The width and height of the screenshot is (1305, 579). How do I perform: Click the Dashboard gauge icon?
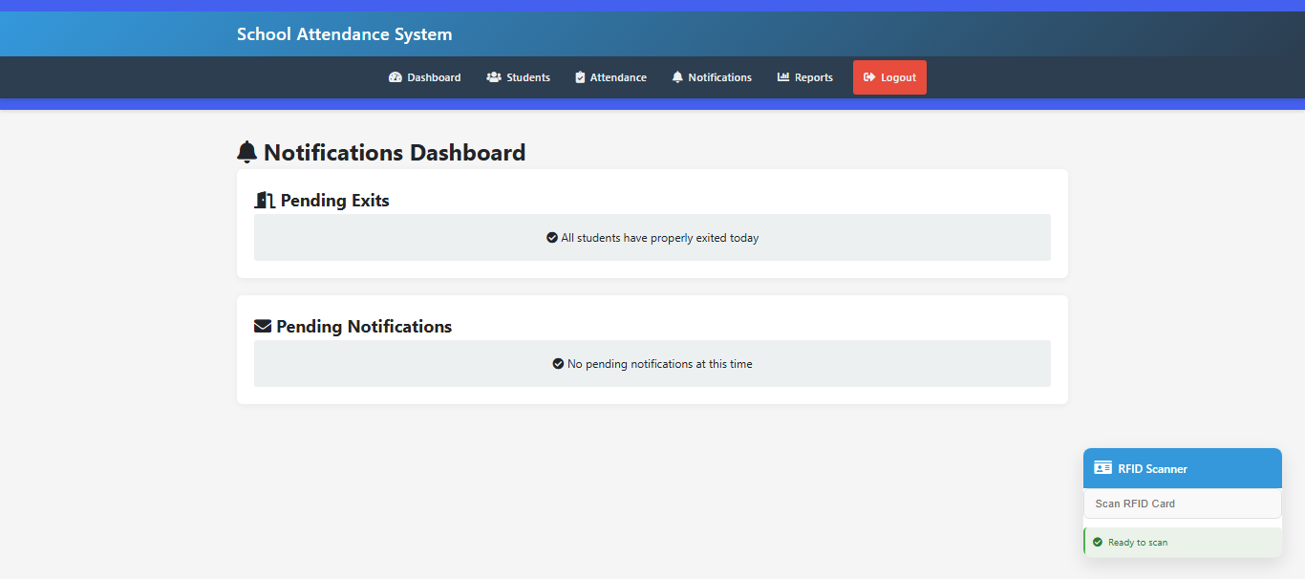(x=396, y=77)
